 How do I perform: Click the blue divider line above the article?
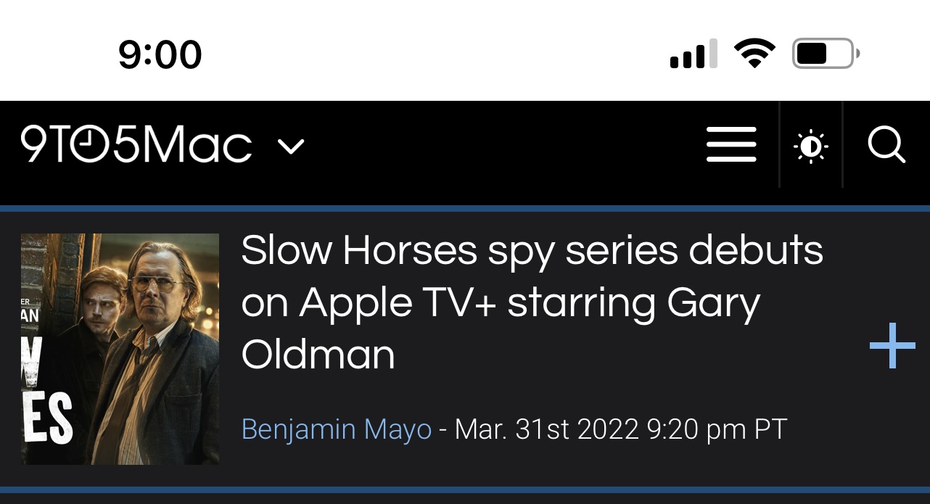click(465, 209)
